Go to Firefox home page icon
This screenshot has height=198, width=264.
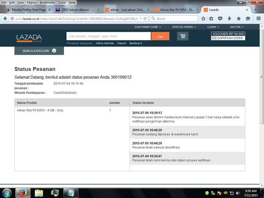tap(239, 19)
